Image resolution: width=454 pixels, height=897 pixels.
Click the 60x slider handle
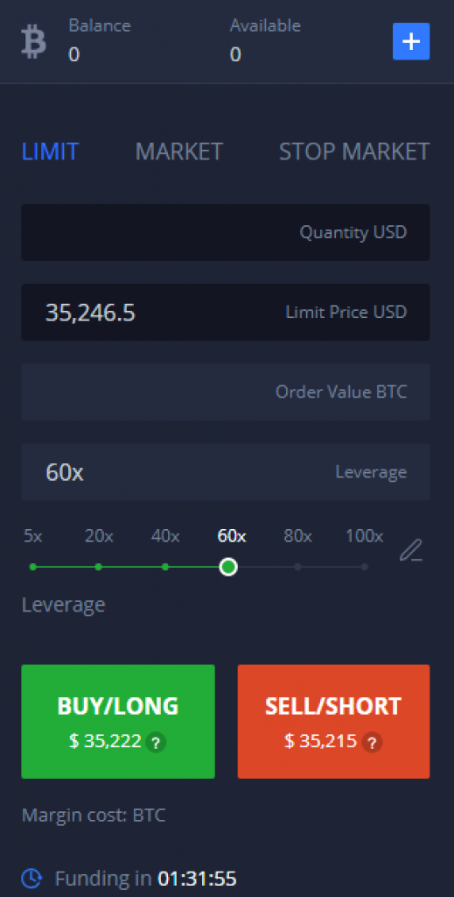228,567
